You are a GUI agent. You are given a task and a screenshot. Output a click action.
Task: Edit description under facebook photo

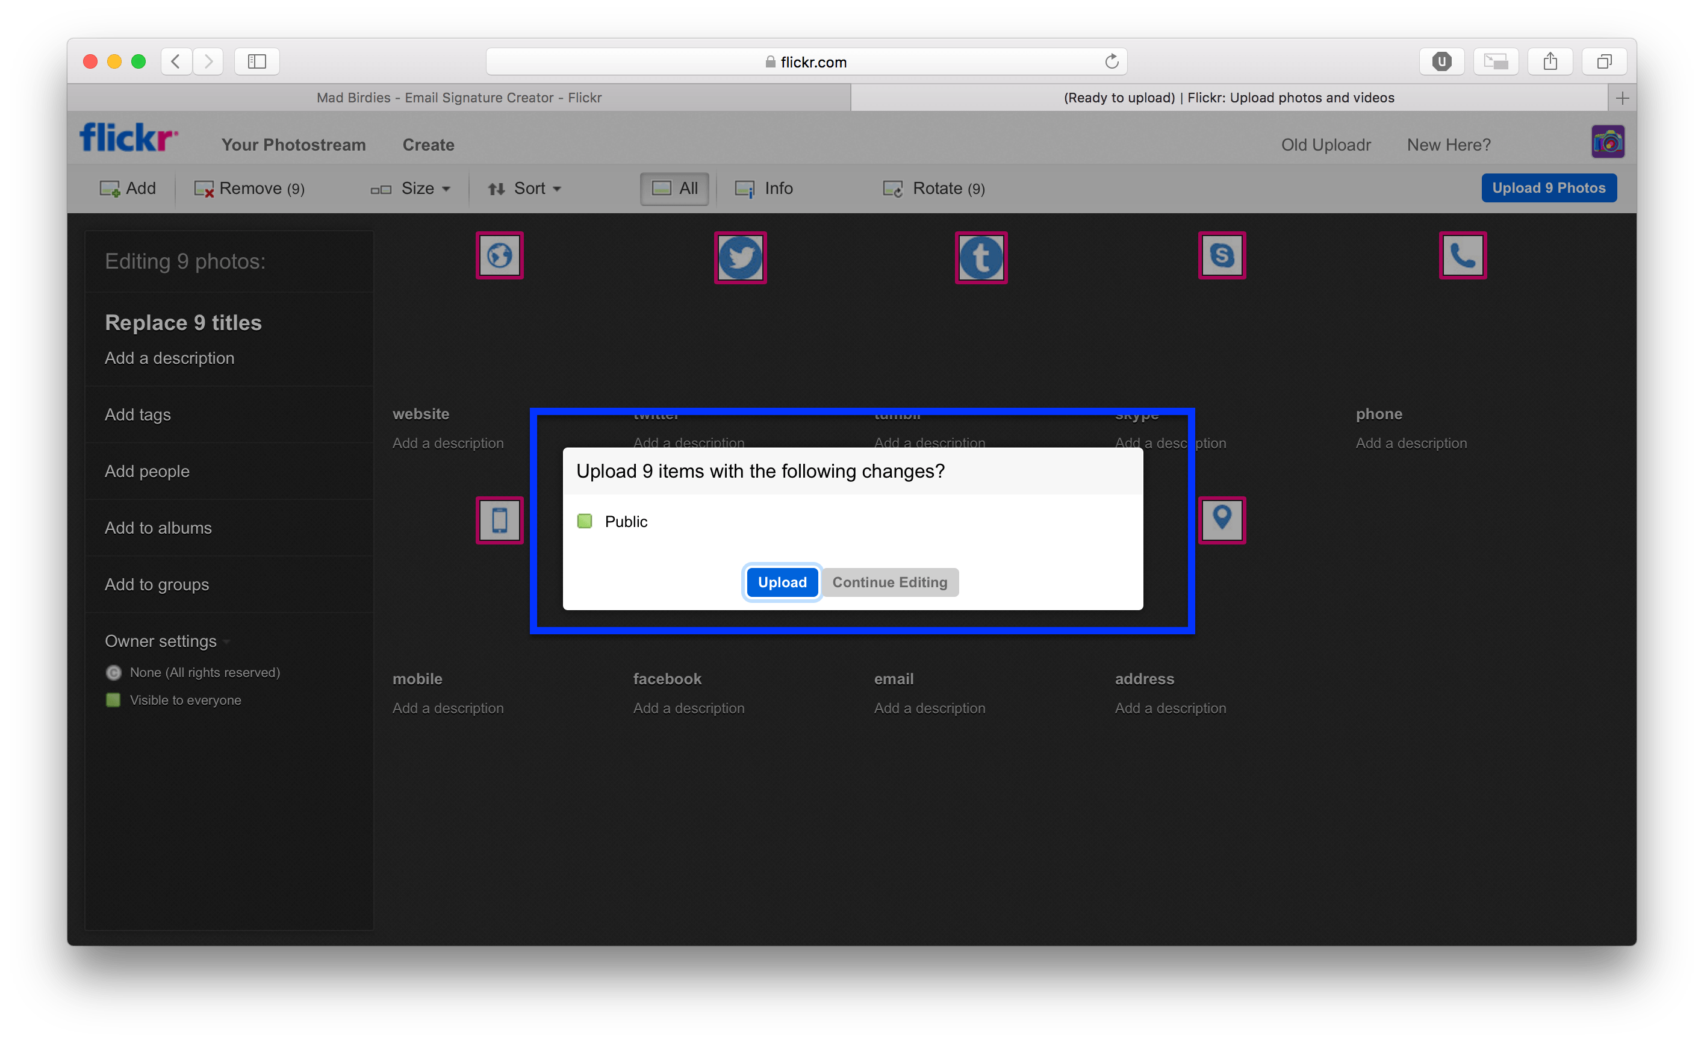(688, 708)
